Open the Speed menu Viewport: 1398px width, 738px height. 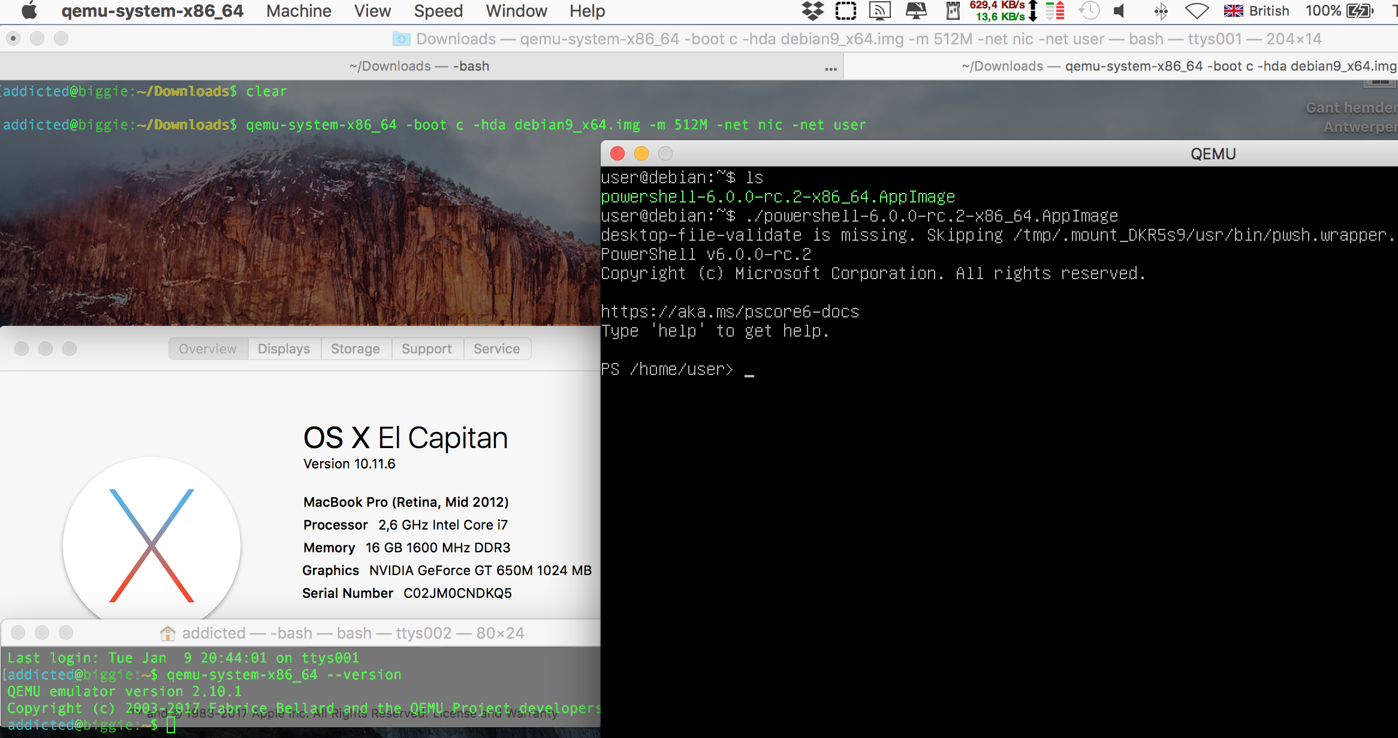(438, 11)
